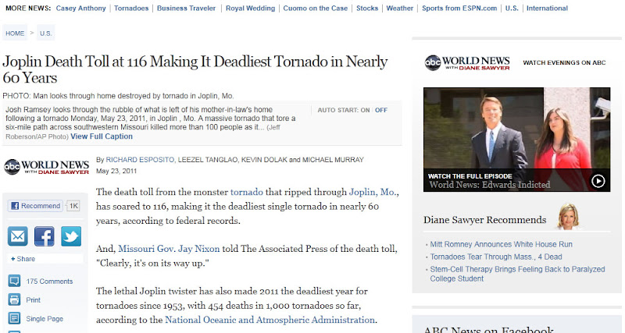Screen dimensions: 625x333
Task: Open Mitt Romney Announces White House Run
Action: coord(501,244)
